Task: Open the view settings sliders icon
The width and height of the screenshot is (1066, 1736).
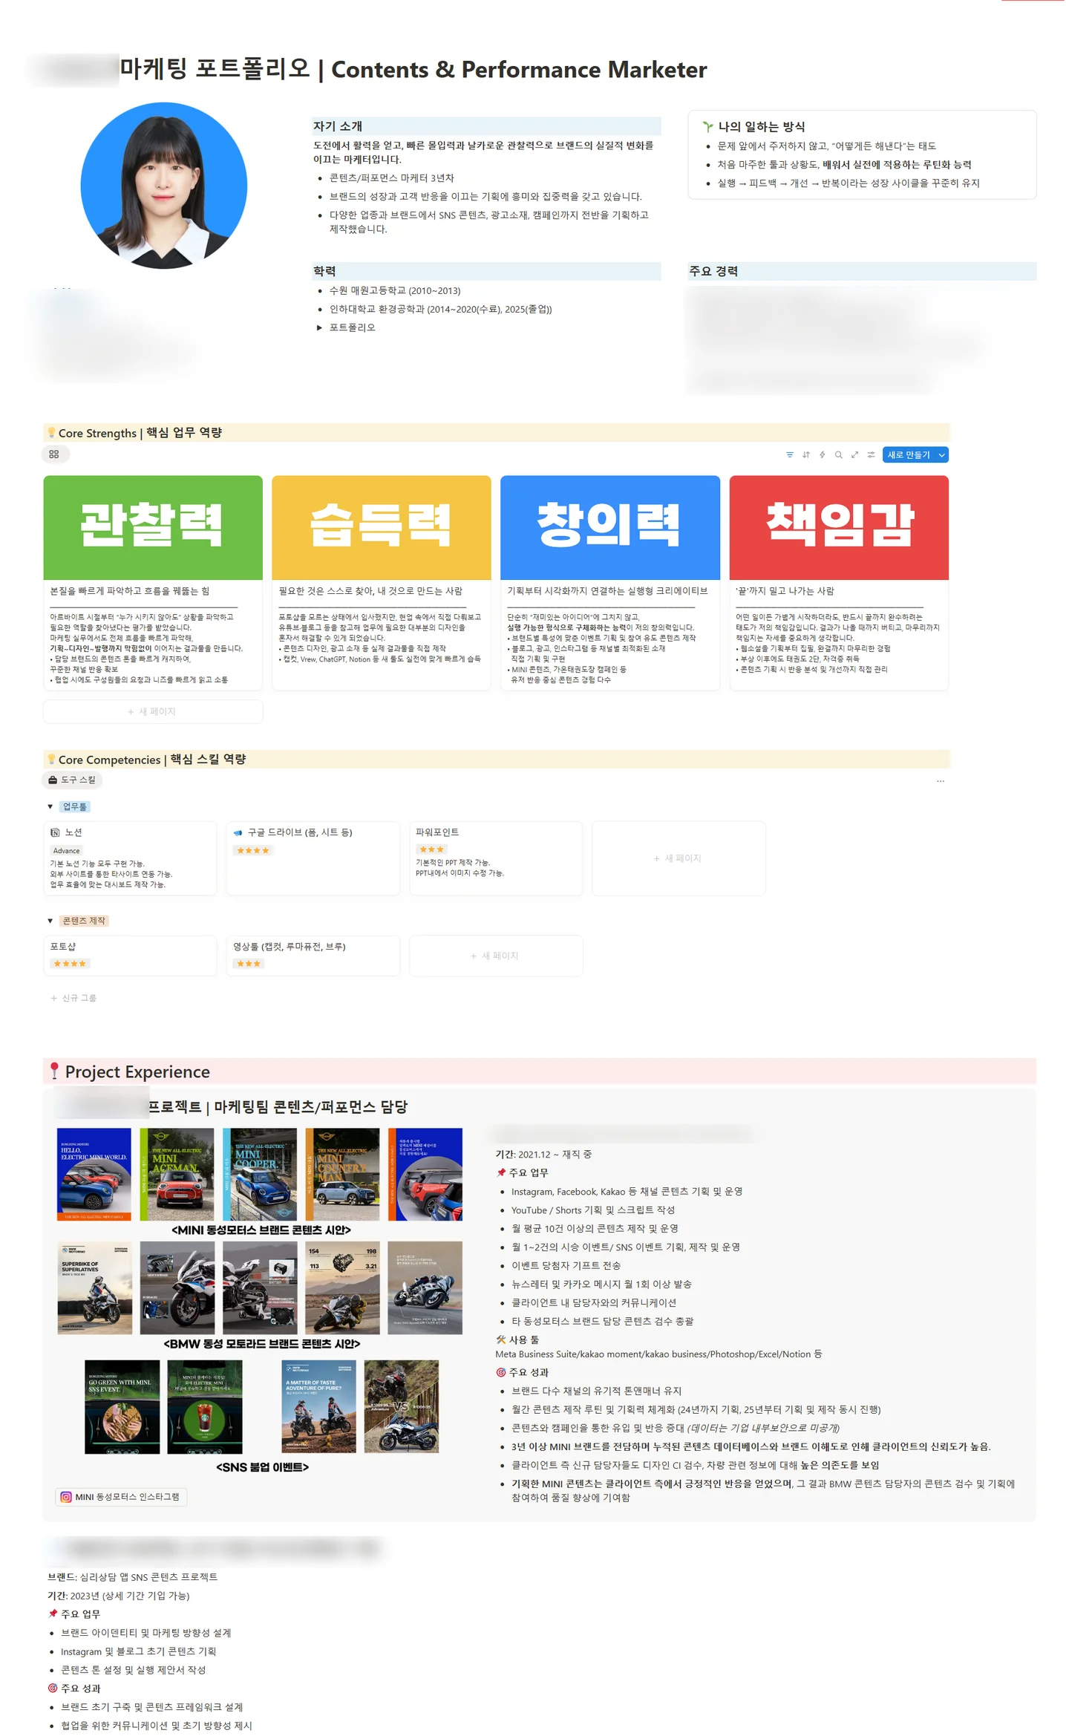Action: coord(872,455)
